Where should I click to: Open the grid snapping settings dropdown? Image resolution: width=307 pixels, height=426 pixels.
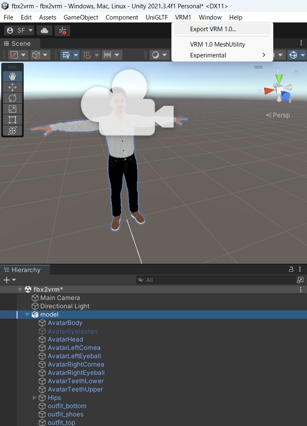coord(76,55)
